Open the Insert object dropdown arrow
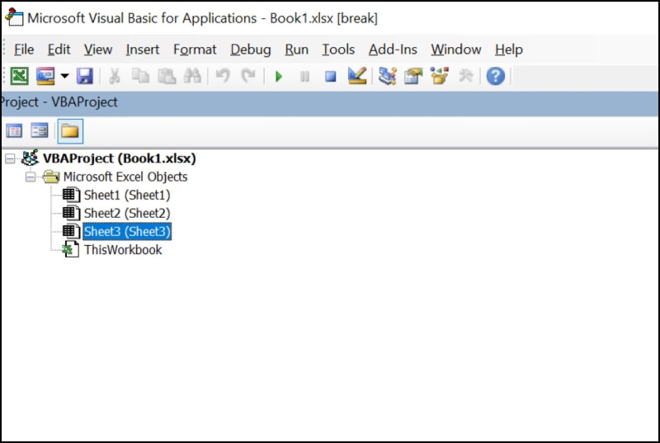 click(64, 76)
